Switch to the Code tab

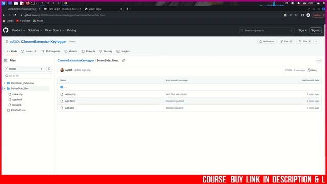[12, 51]
